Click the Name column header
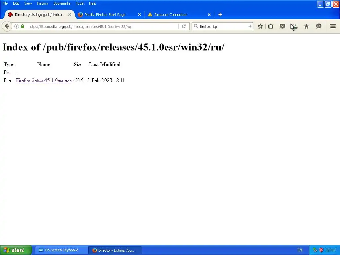Viewport: 340px width, 255px height. point(43,64)
